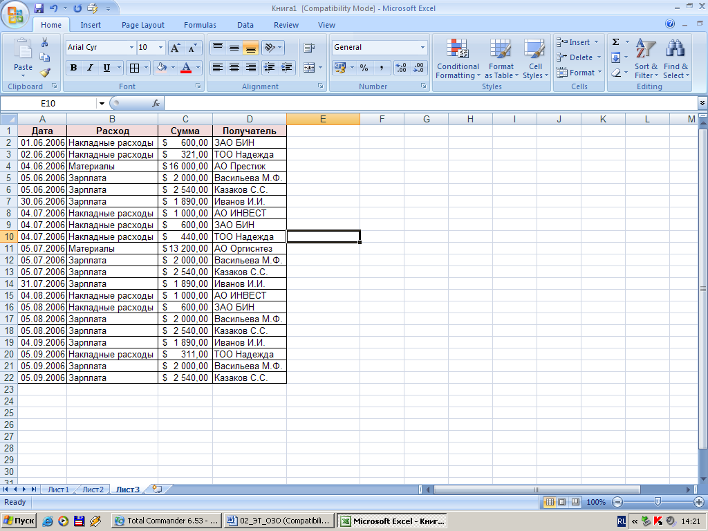708x531 pixels.
Task: Cut selection with scissors icon
Action: 45,42
